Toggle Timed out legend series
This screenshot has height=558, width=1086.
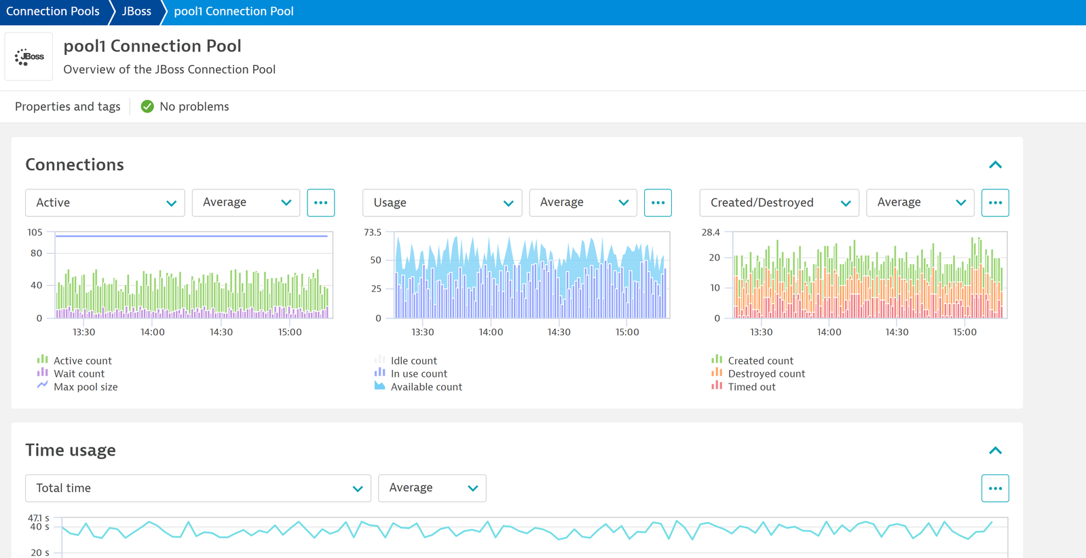(x=751, y=387)
